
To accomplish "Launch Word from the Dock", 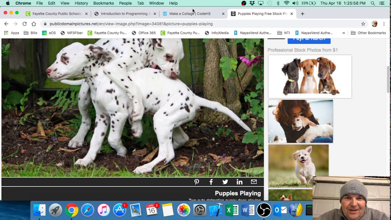I will coord(248,210).
